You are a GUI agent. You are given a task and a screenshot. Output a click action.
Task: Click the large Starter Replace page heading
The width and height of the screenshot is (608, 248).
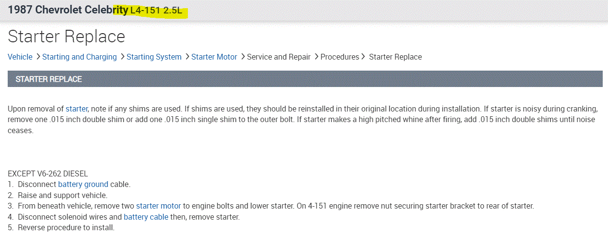tap(66, 37)
